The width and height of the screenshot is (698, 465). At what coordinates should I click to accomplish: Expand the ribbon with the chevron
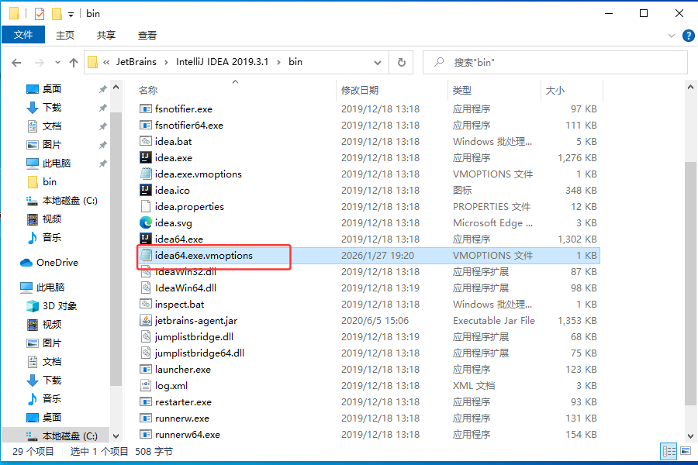tap(672, 36)
